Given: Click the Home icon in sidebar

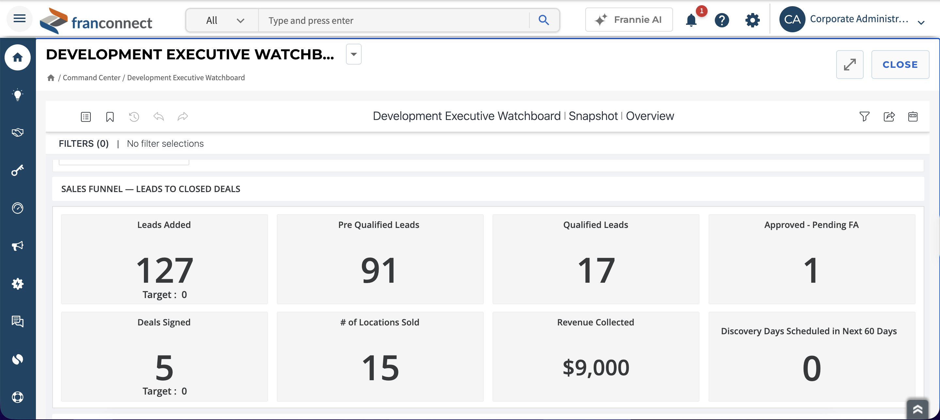Looking at the screenshot, I should point(18,57).
